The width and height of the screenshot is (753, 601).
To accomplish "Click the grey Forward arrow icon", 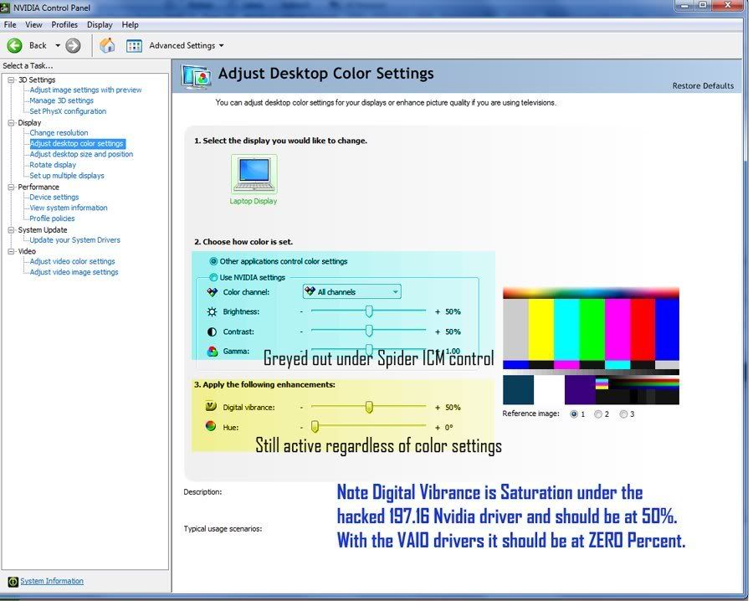I will point(73,46).
